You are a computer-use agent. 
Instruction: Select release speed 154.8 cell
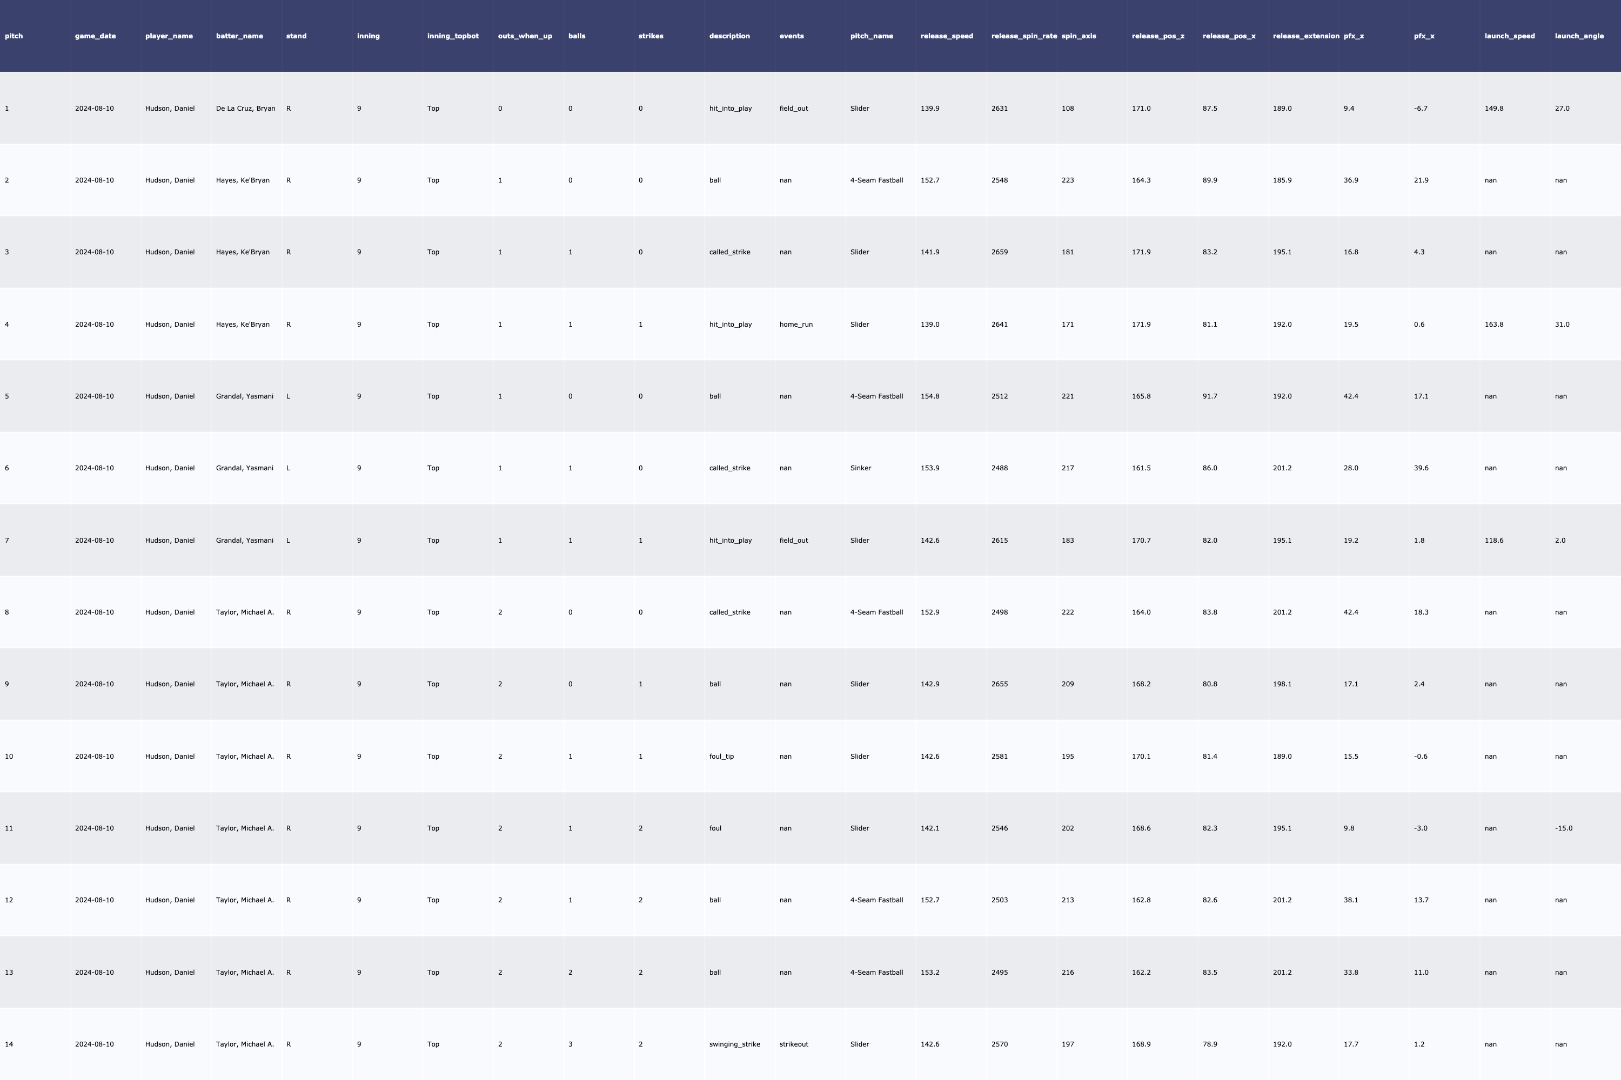click(x=930, y=397)
